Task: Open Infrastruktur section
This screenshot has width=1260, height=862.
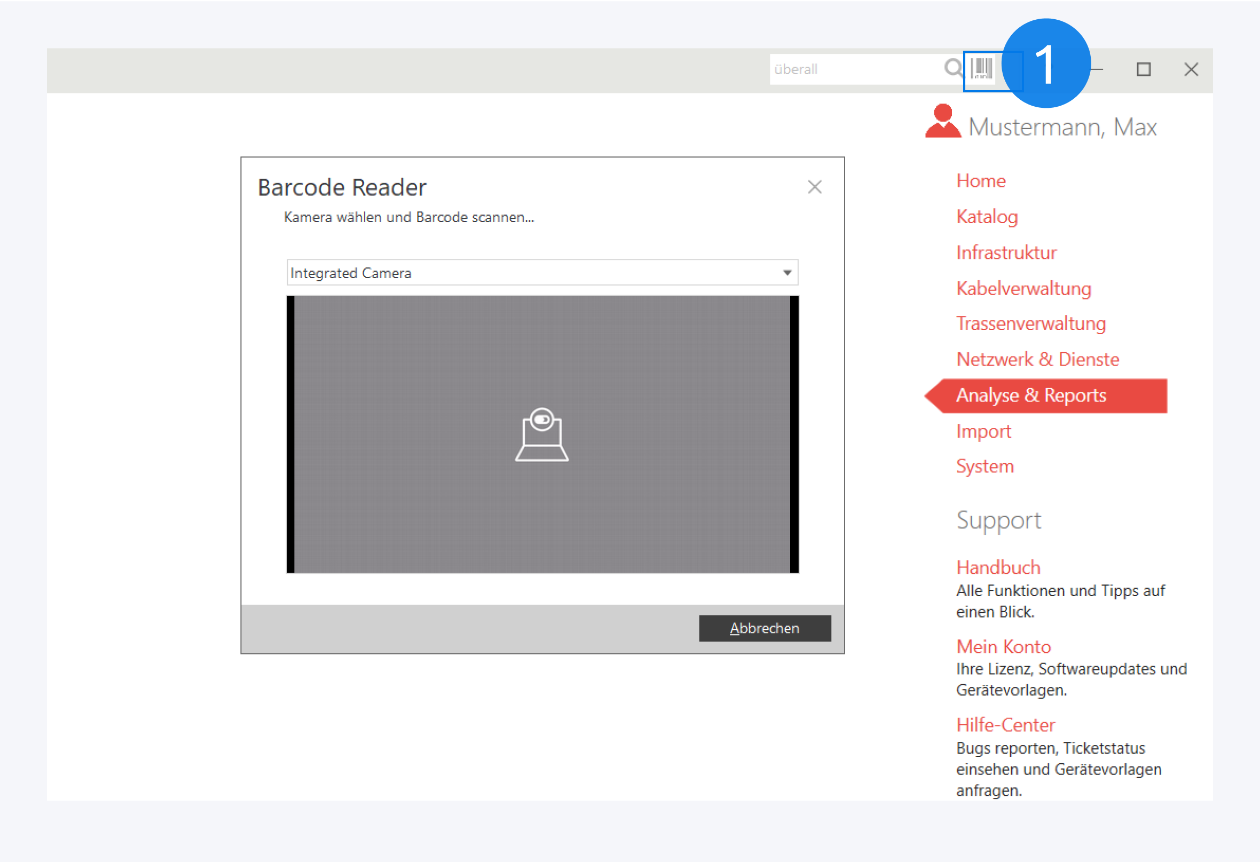Action: point(1006,252)
